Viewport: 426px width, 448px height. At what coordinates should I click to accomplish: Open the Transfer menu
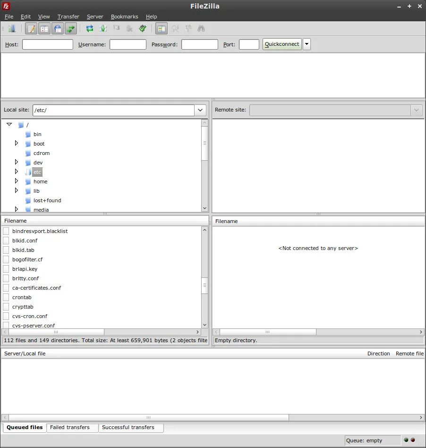(68, 17)
